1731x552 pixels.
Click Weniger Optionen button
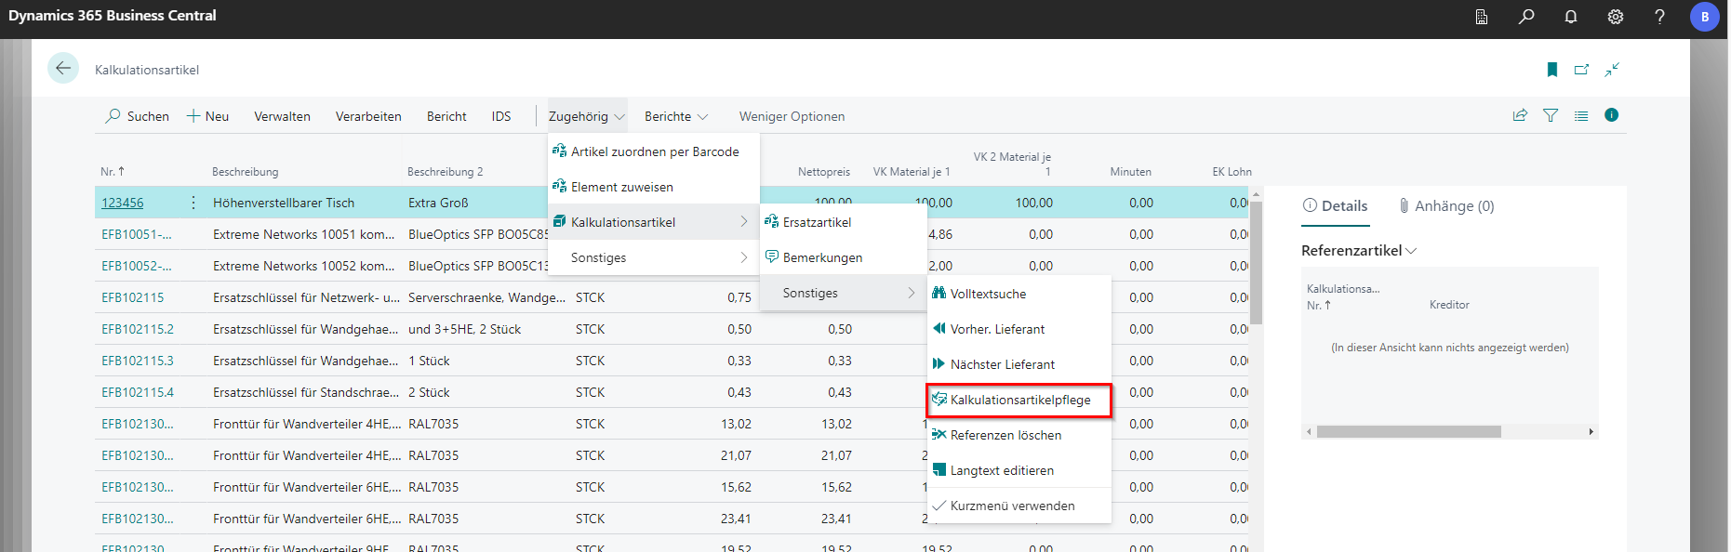(x=792, y=116)
